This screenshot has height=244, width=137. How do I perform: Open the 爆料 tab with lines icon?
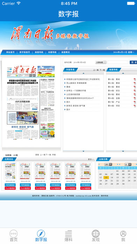coord(68,236)
